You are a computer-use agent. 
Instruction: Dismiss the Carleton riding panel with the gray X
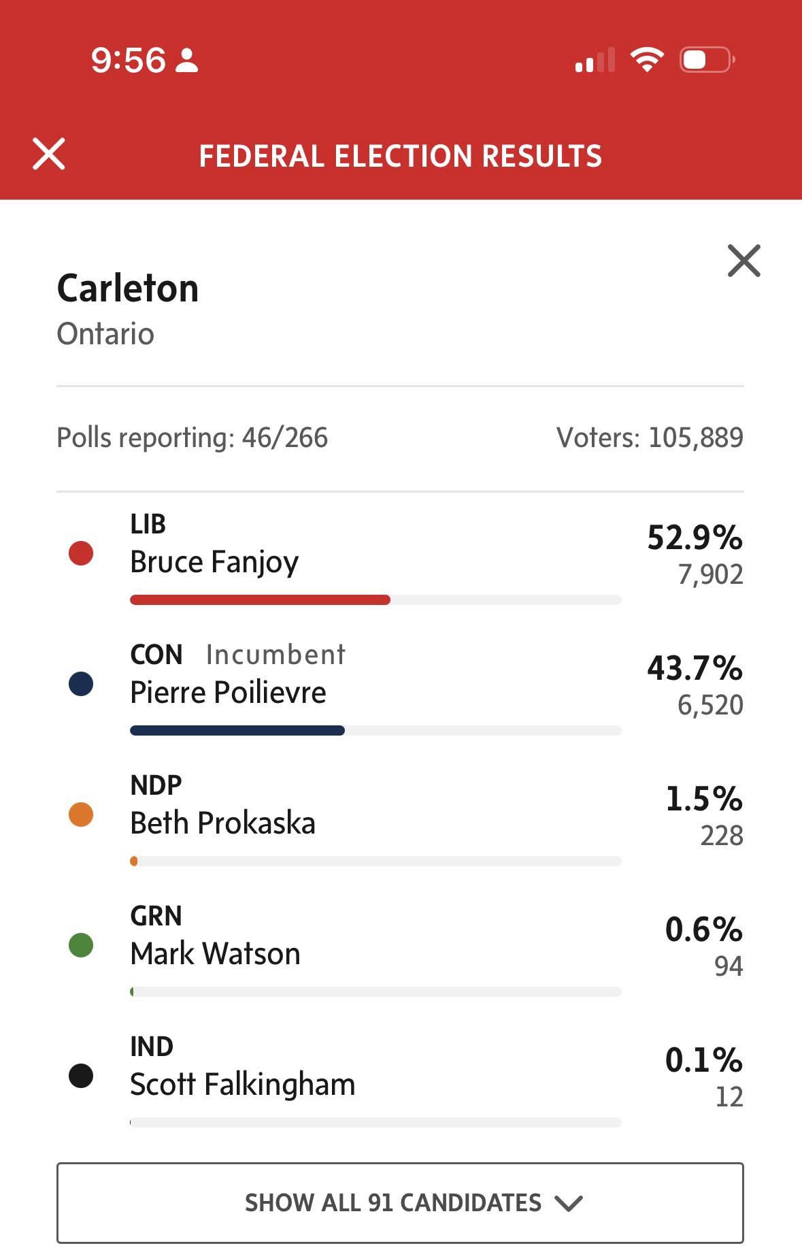[x=743, y=261]
